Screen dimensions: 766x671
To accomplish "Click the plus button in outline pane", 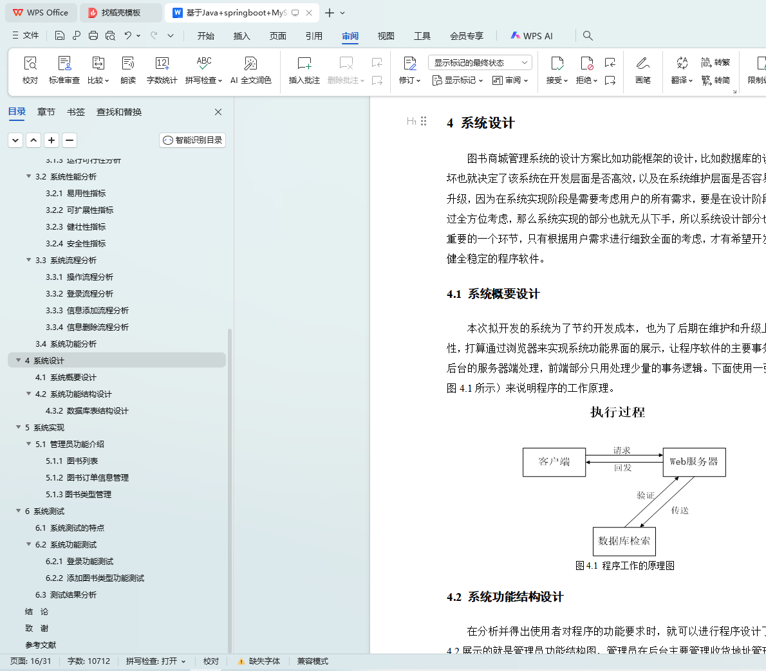I will pos(51,140).
